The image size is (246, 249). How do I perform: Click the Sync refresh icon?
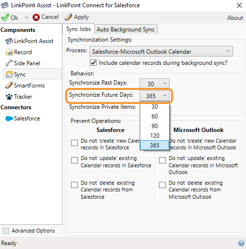[9, 74]
